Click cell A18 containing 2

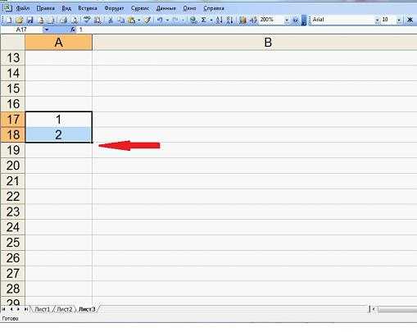click(x=59, y=134)
